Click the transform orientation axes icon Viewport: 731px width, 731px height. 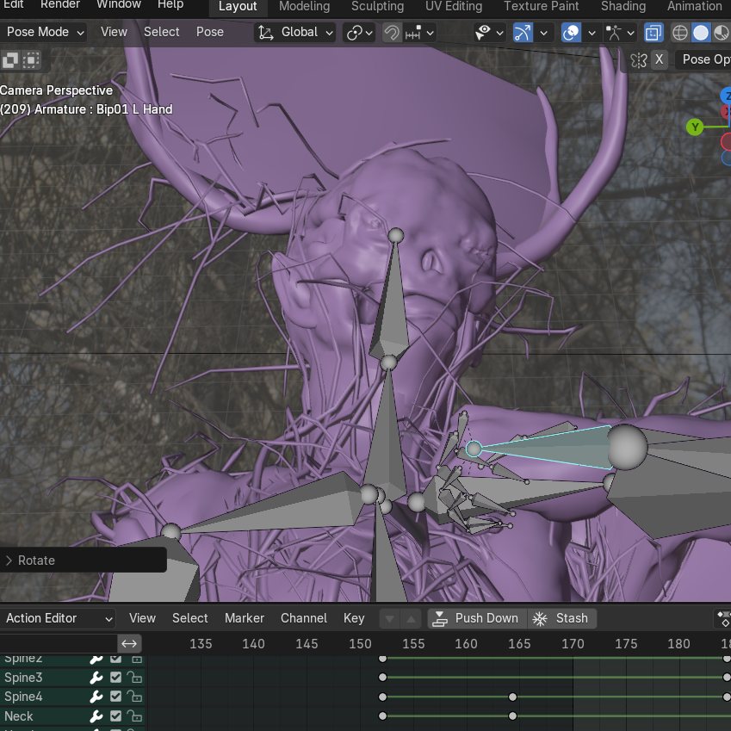[266, 33]
